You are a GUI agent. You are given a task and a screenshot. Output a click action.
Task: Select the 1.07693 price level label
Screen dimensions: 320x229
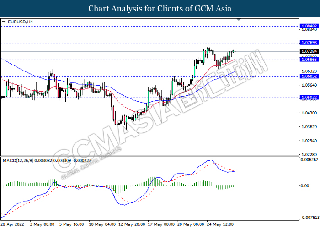point(309,43)
